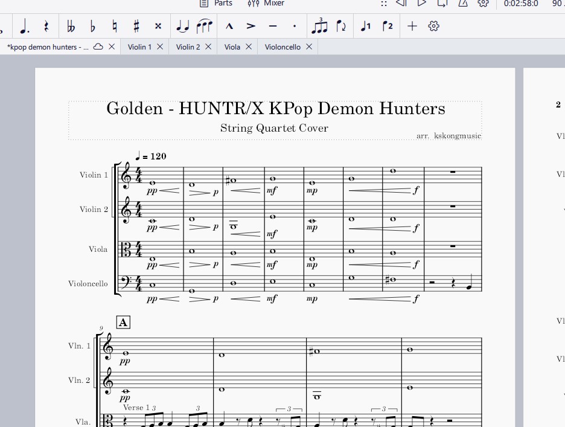Viewport: 565px width, 427px height.
Task: Close the kpop demon hunters score tab
Action: (x=112, y=47)
